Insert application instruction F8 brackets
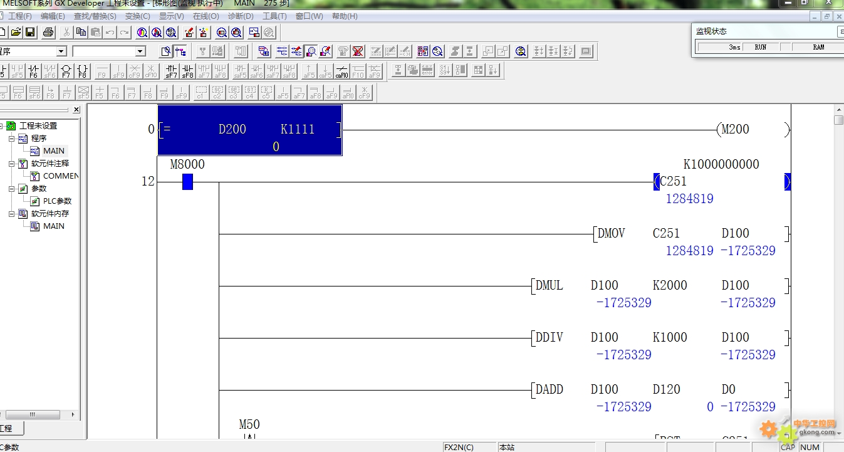This screenshot has height=452, width=844. click(82, 71)
